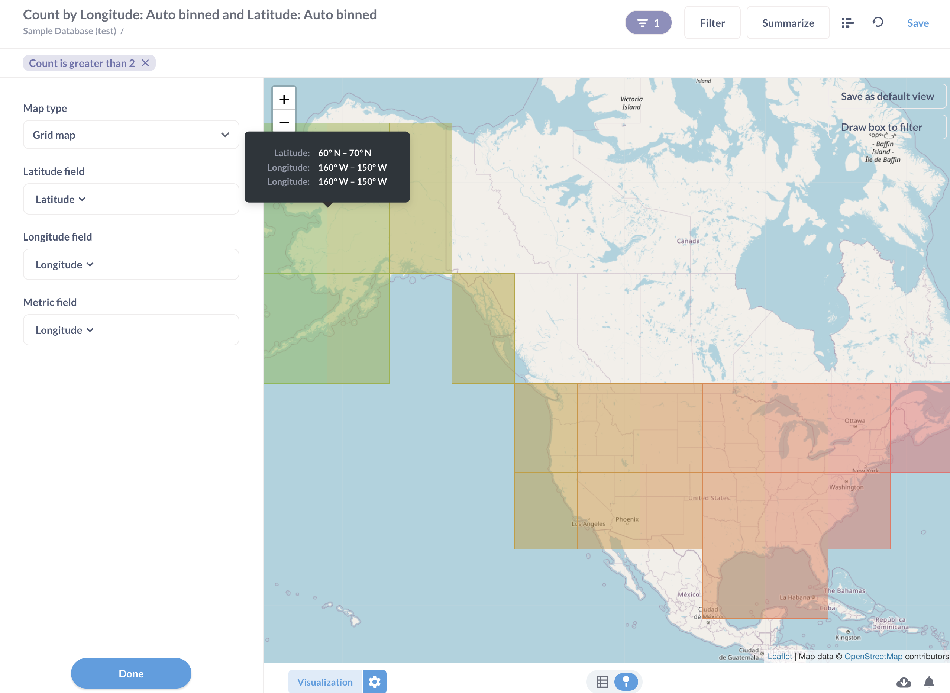The height and width of the screenshot is (693, 950).
Task: Open the Map type dropdown
Action: (131, 135)
